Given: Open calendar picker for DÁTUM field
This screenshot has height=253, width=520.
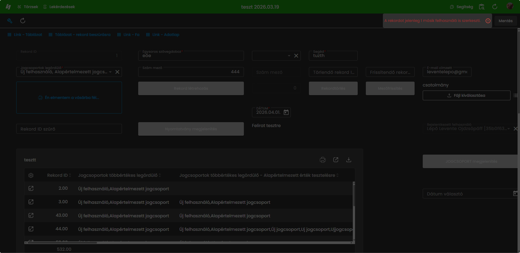Looking at the screenshot, I should 286,112.
